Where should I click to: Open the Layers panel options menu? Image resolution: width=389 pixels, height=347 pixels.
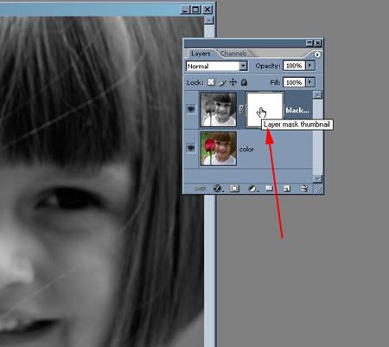[x=317, y=55]
